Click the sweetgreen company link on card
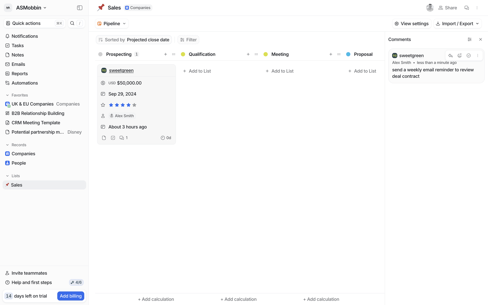 (x=121, y=70)
